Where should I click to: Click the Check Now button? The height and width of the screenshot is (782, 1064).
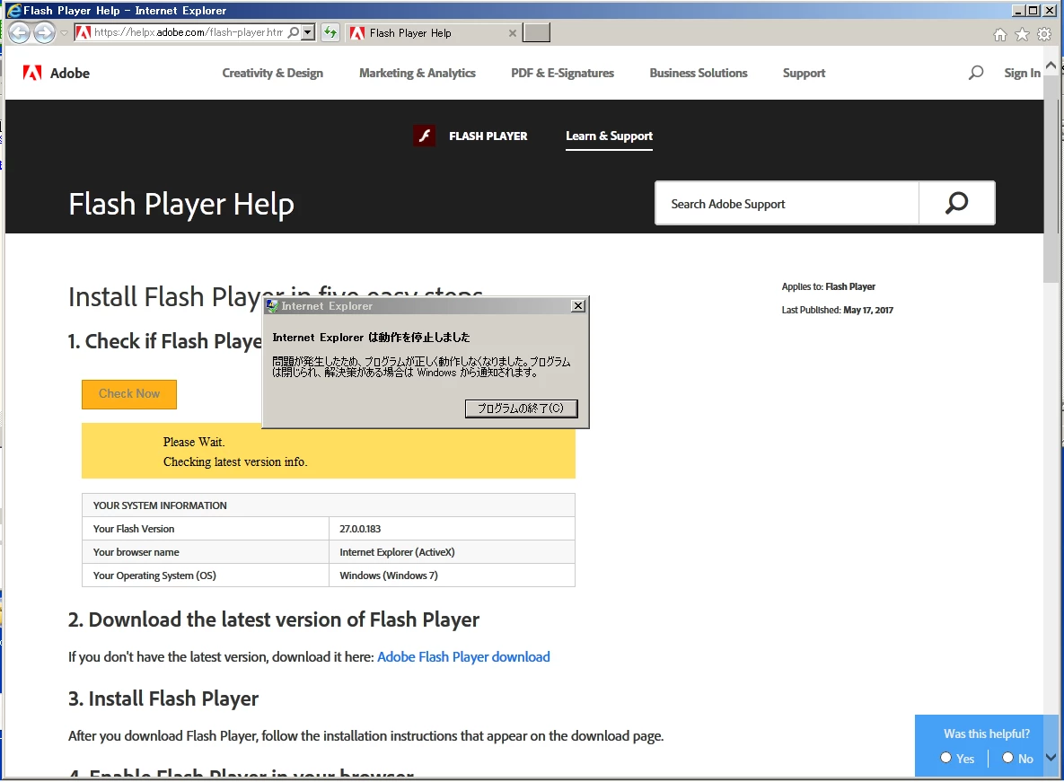[129, 394]
